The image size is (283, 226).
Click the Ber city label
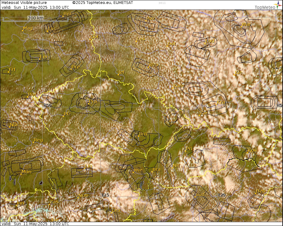68,14
